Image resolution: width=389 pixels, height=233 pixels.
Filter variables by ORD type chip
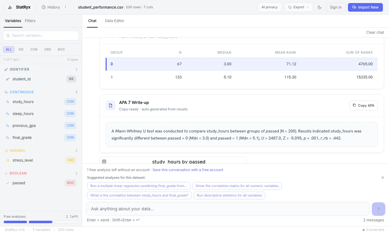(47, 49)
